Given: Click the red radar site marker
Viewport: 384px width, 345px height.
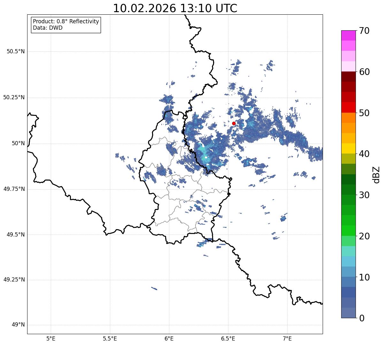Looking at the screenshot, I should point(234,123).
